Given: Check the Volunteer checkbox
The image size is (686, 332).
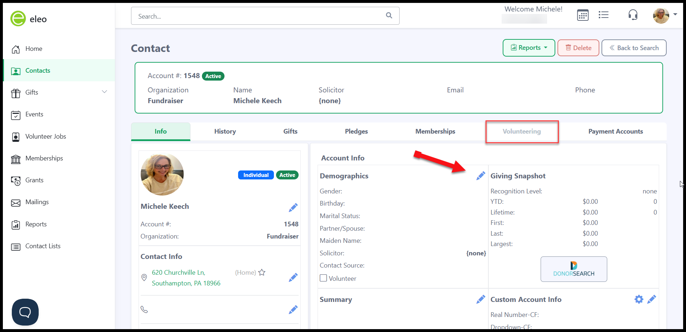Looking at the screenshot, I should (x=323, y=278).
